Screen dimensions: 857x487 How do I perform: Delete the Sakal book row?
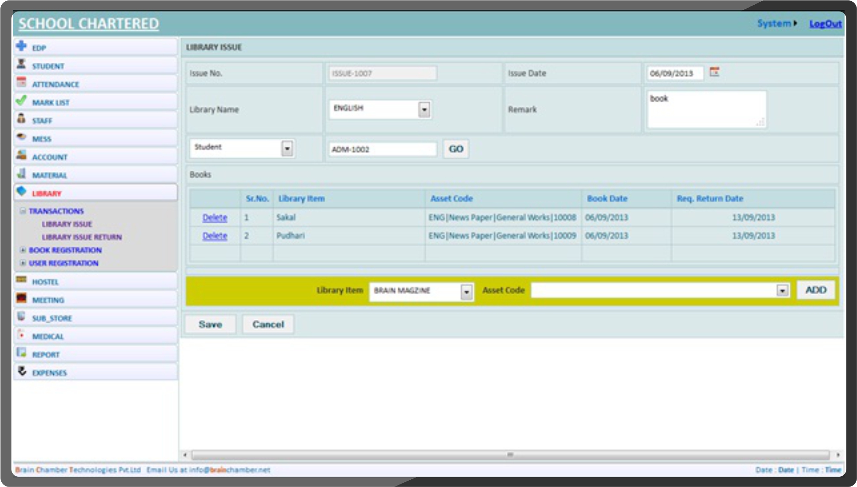[x=215, y=217]
